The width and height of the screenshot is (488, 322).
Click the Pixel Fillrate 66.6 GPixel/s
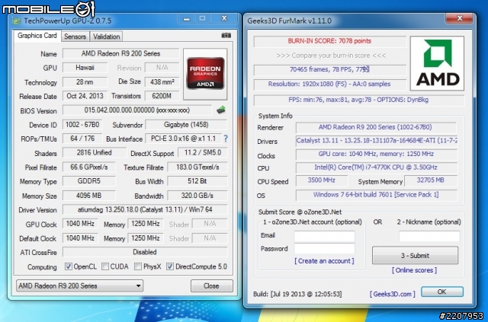point(89,167)
